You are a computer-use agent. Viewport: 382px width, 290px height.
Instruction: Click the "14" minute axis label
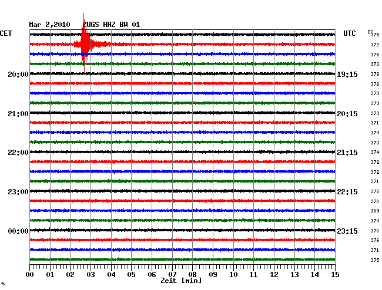[315, 274]
